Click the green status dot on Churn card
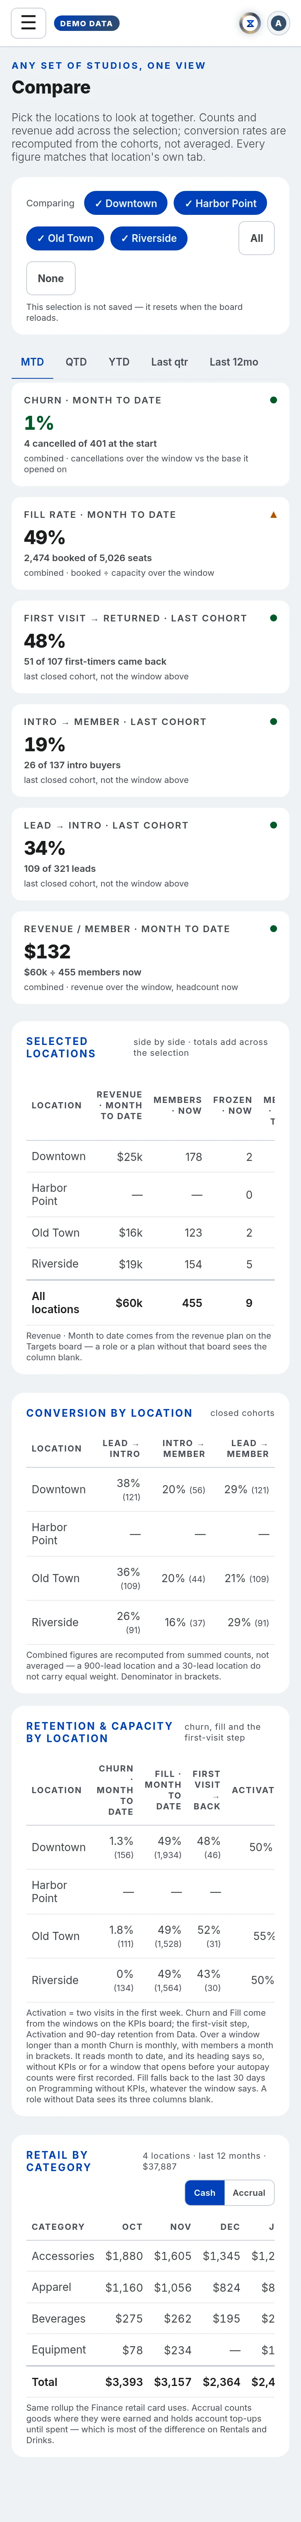301x2522 pixels. [x=273, y=400]
